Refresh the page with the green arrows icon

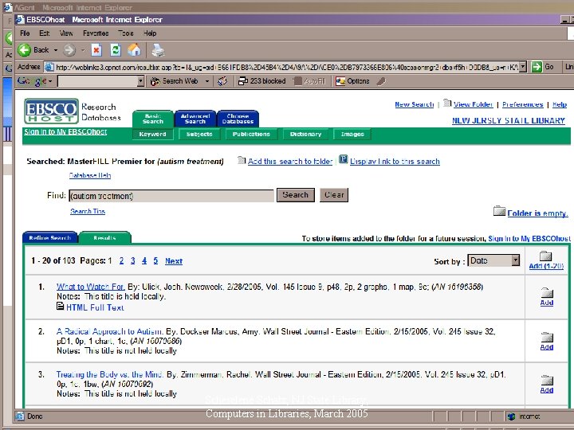click(116, 50)
